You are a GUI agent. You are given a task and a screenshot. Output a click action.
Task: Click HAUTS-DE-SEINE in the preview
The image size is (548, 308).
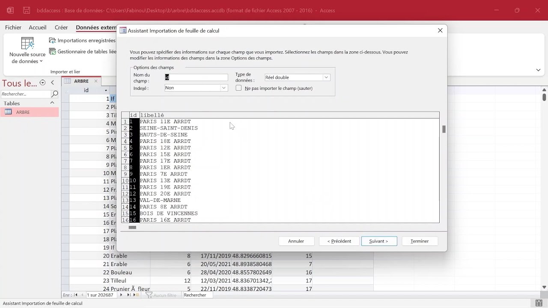click(164, 135)
